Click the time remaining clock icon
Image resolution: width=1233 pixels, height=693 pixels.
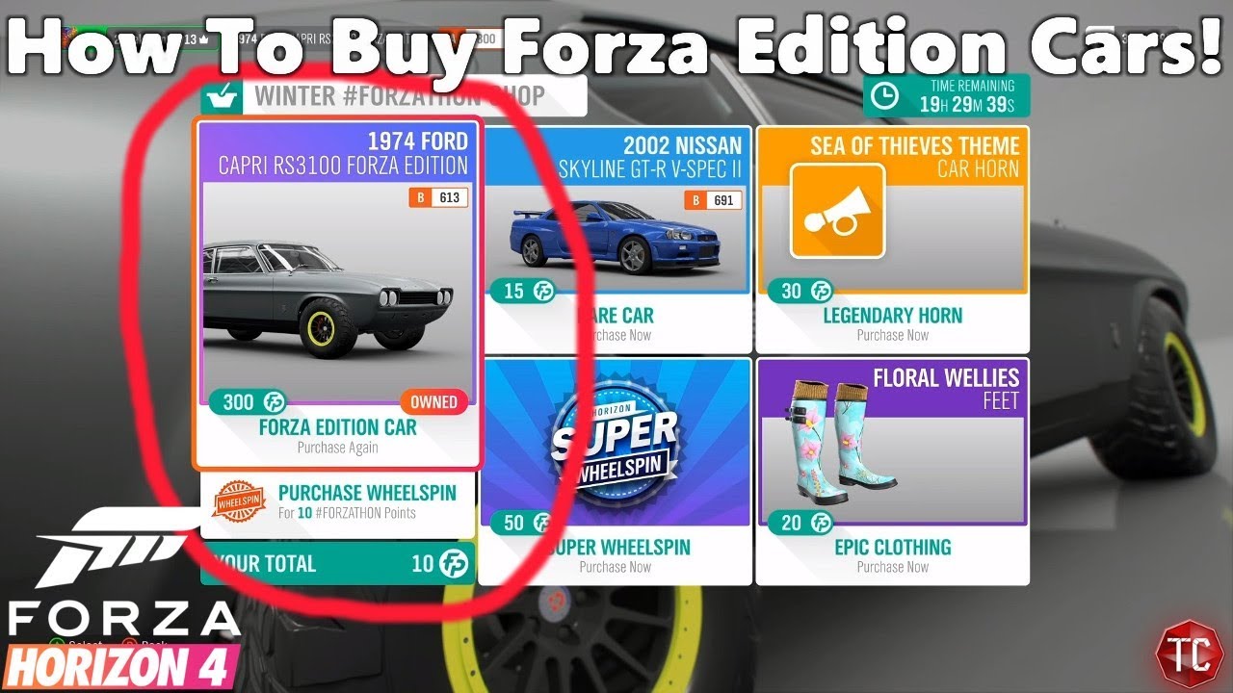883,95
